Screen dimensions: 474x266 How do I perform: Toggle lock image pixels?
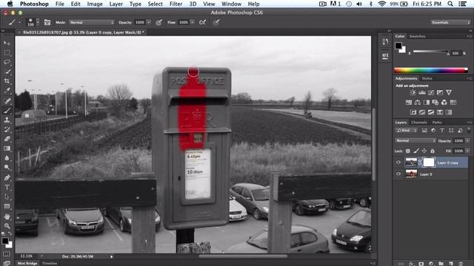[x=416, y=151]
